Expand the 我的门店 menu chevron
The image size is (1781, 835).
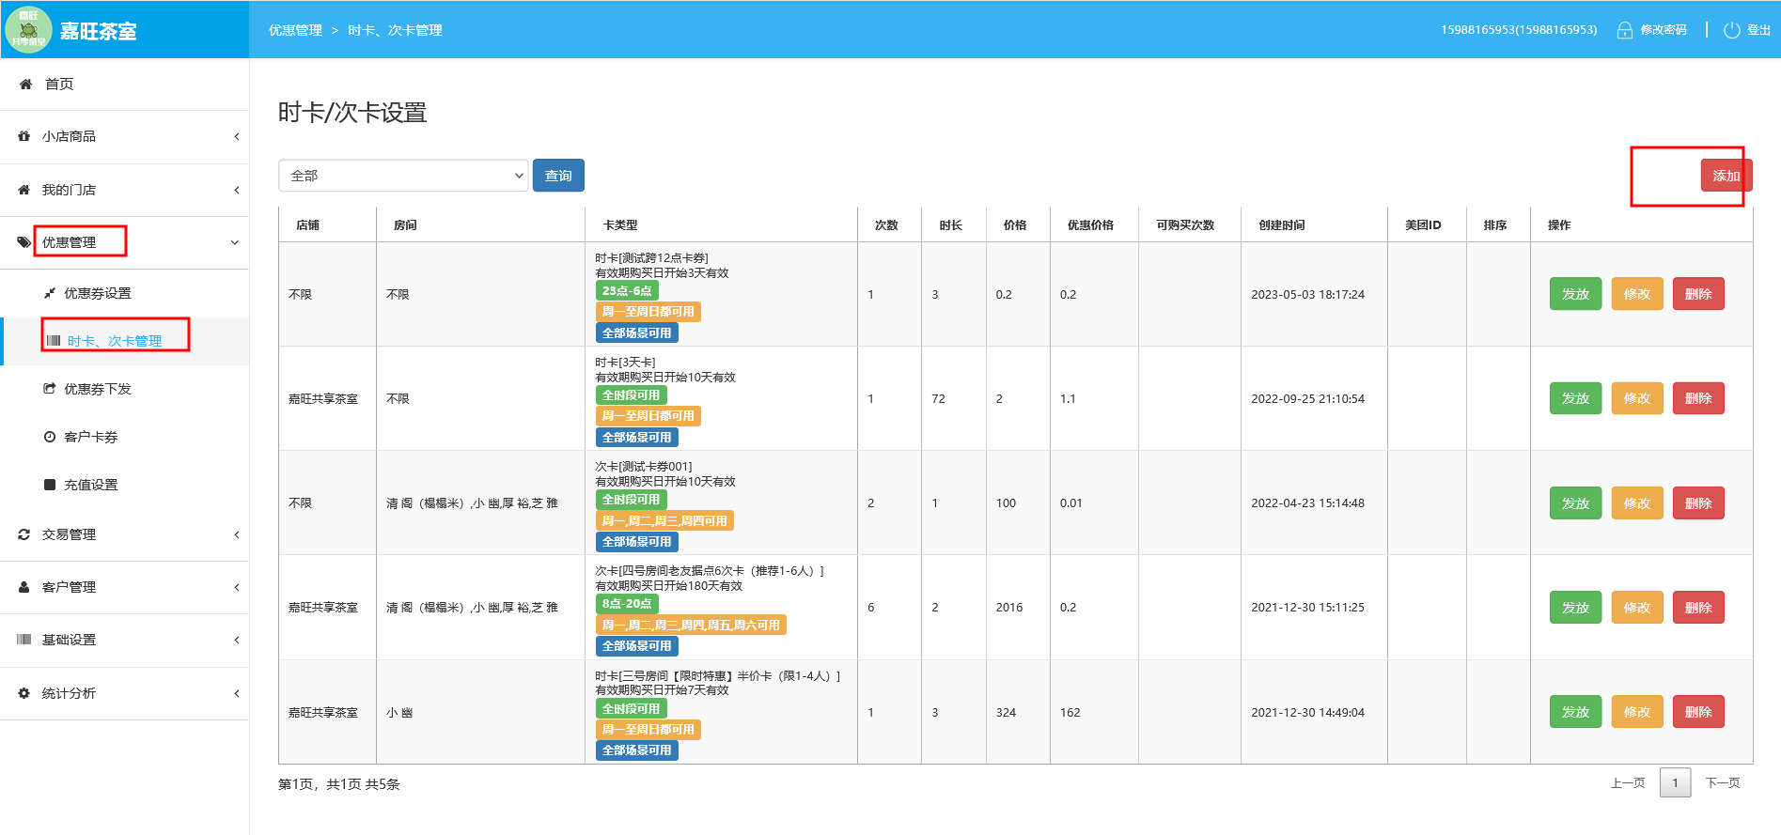pyautogui.click(x=236, y=190)
